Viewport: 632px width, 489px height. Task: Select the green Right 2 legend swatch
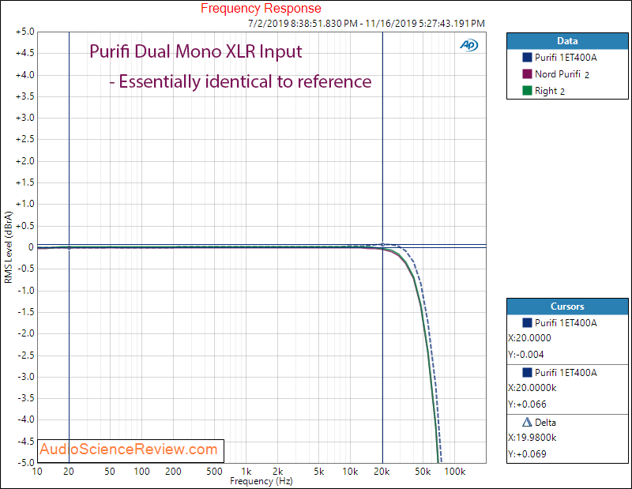[x=527, y=90]
